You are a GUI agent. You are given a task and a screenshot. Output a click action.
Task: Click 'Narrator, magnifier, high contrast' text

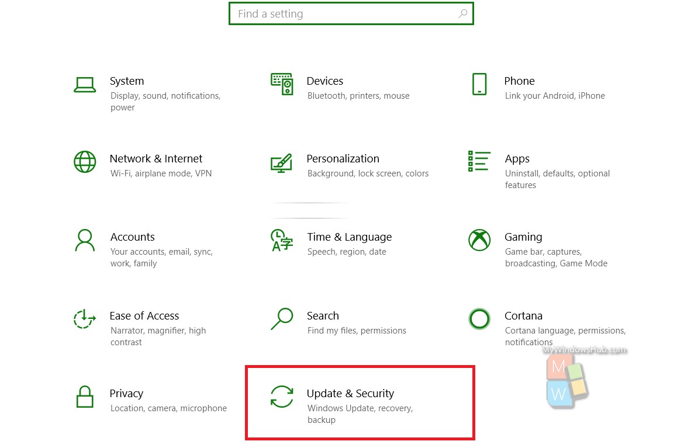tap(158, 336)
